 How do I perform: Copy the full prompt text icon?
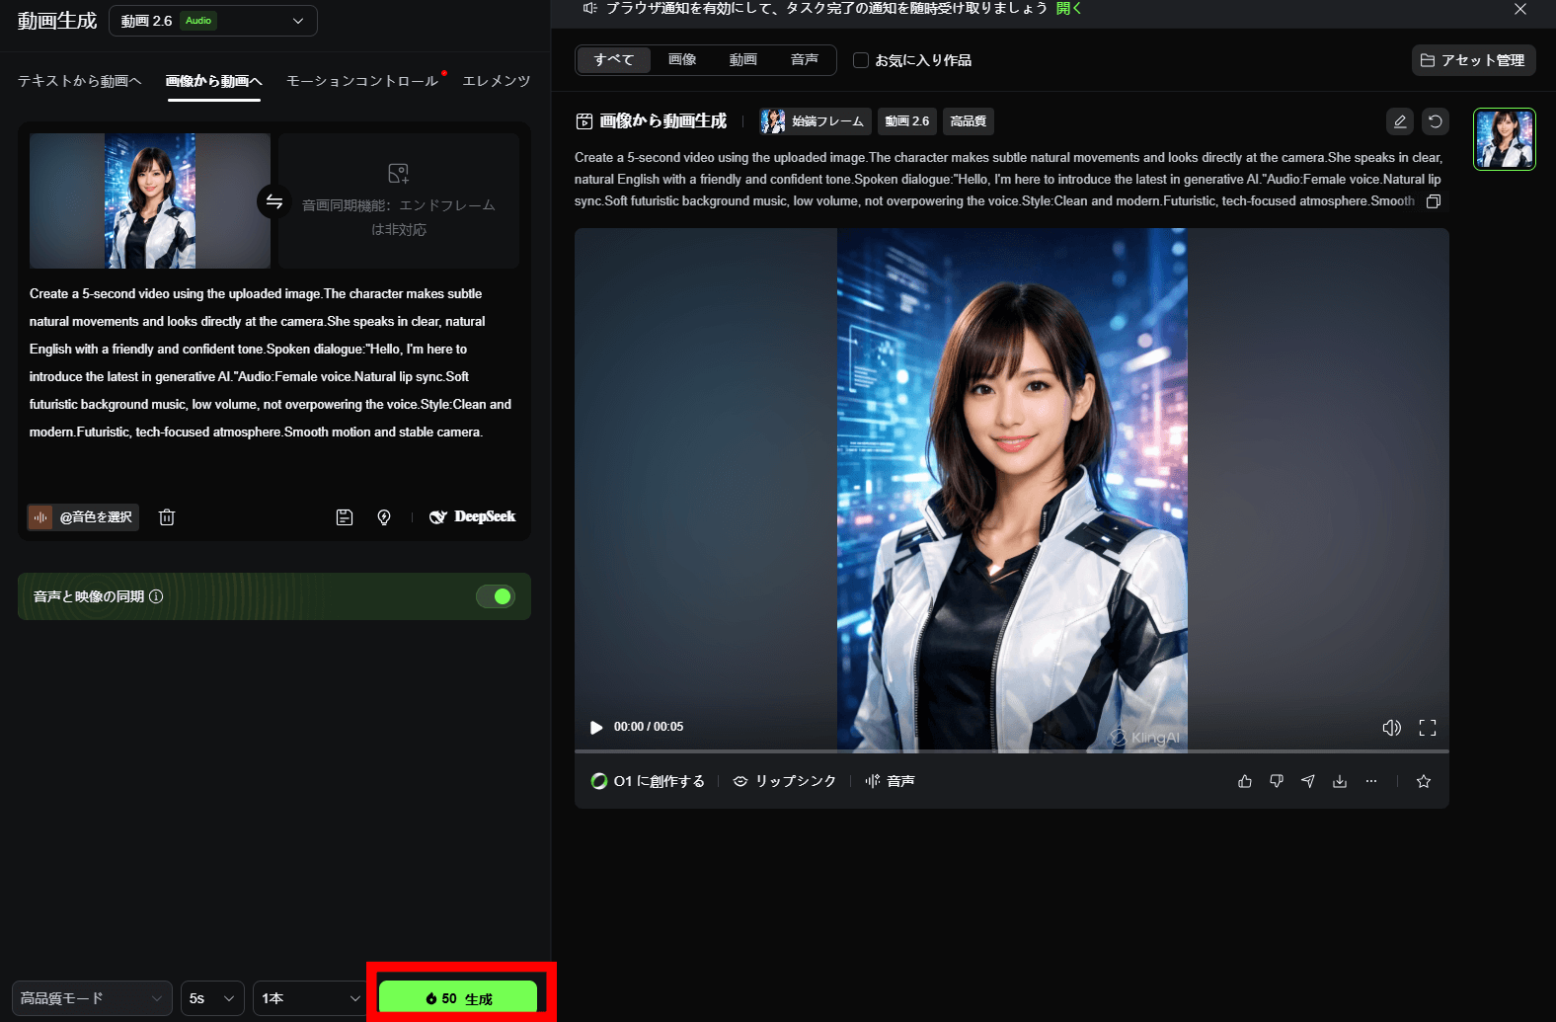click(1434, 201)
